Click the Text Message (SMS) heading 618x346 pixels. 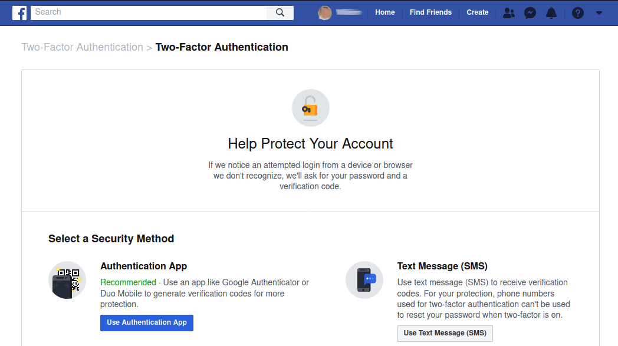click(x=442, y=266)
